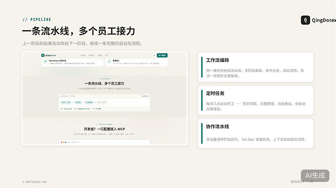Viewport: 336px width, 188px height.
Task: Click the small icon beside the green header button
Action: click(154, 55)
